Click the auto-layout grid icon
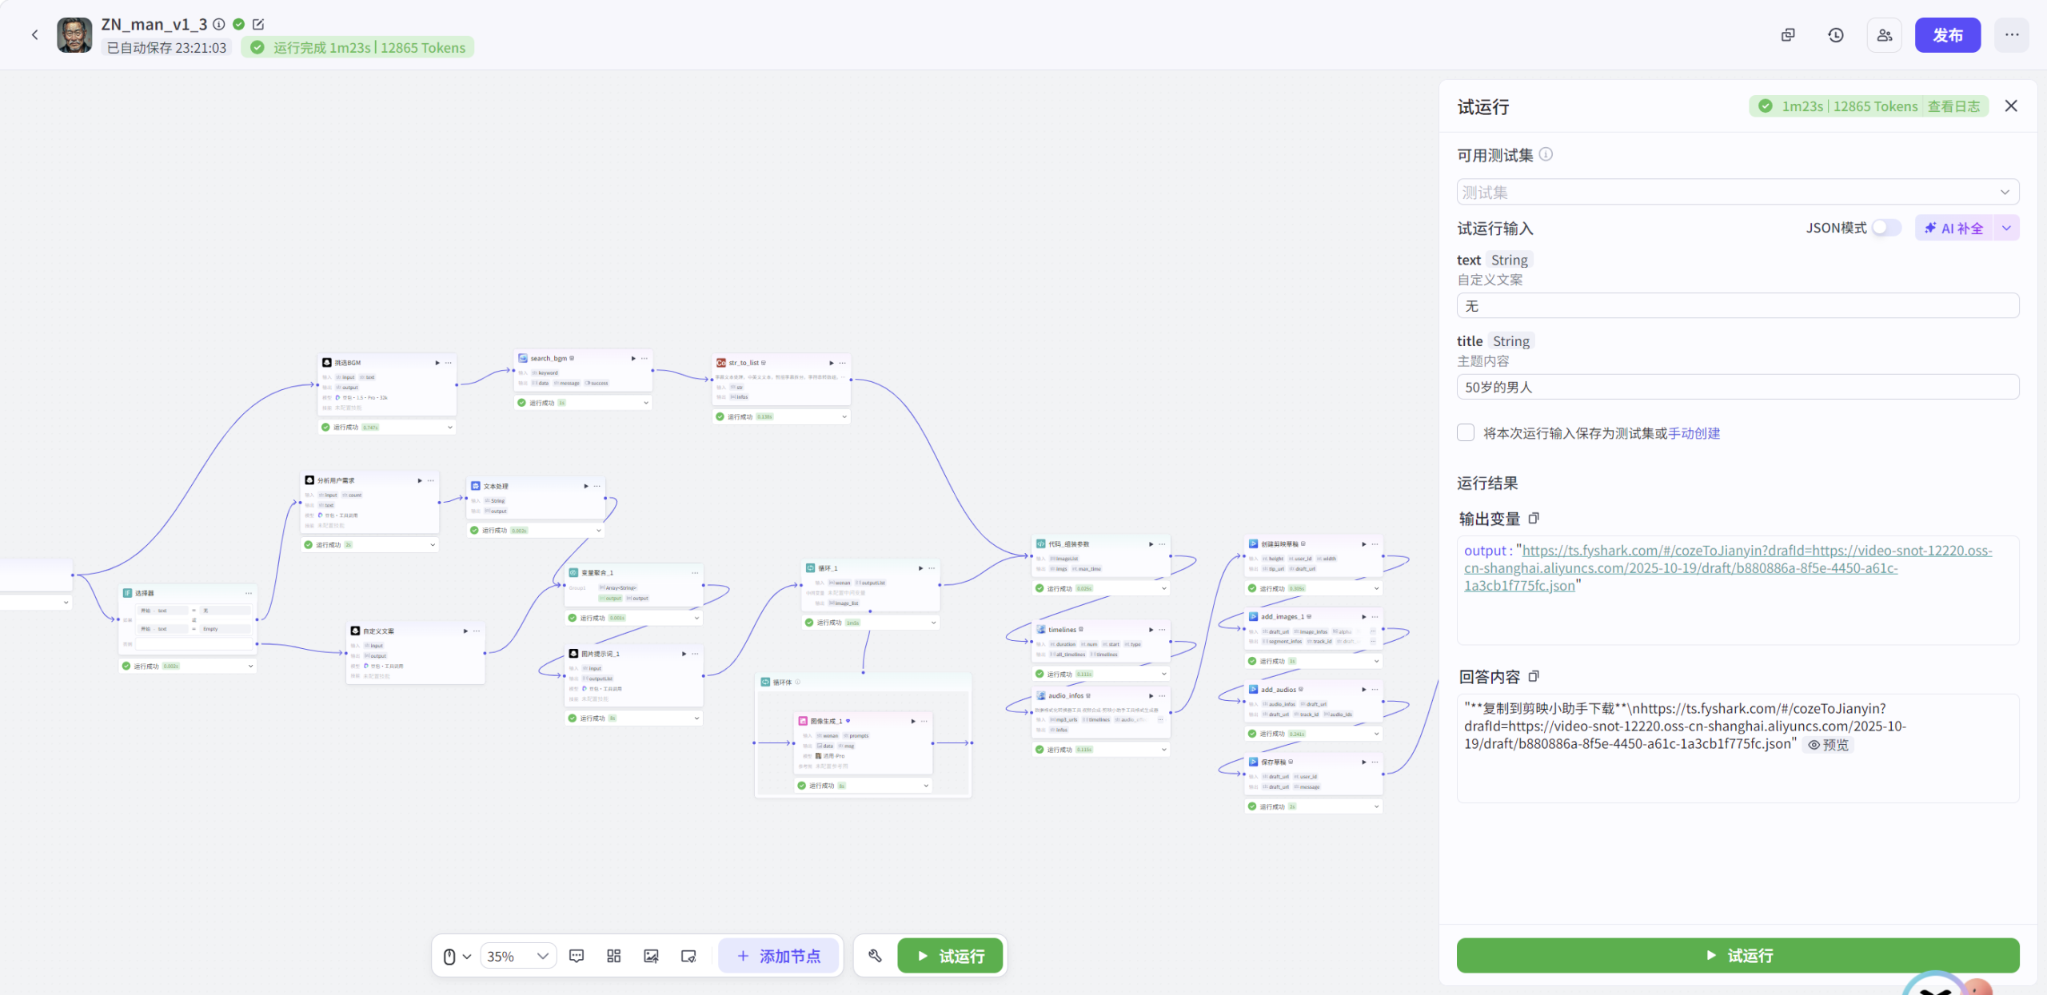Image resolution: width=2047 pixels, height=995 pixels. coord(613,956)
